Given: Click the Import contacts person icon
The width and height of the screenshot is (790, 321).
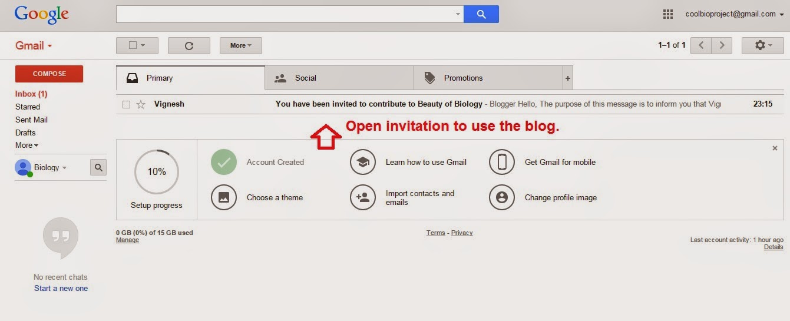Looking at the screenshot, I should tap(363, 197).
